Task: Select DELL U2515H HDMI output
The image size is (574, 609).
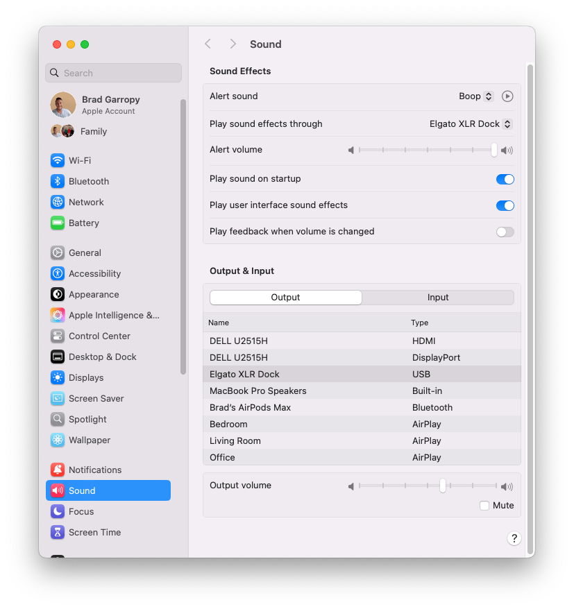Action: pyautogui.click(x=362, y=341)
